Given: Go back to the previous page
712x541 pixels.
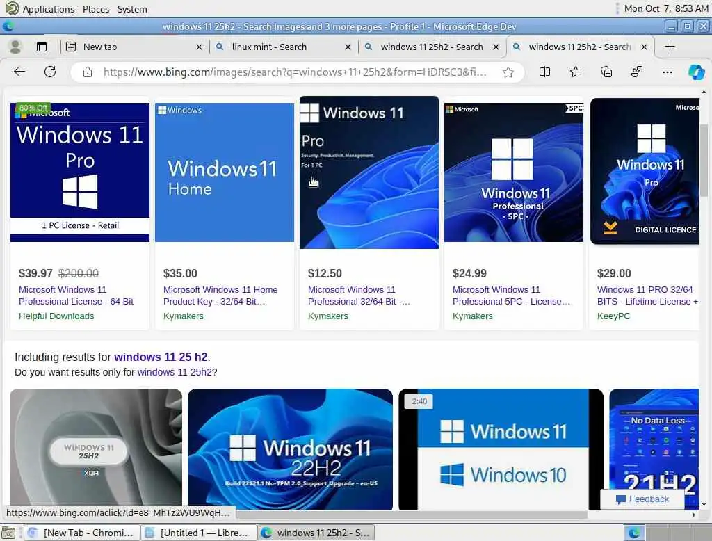Looking at the screenshot, I should point(19,72).
